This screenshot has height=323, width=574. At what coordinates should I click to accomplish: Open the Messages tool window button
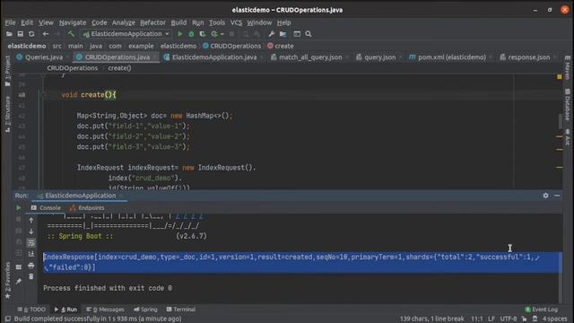106,310
